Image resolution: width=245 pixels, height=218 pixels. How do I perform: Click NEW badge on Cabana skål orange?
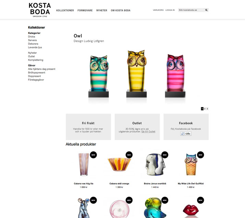click(129, 155)
